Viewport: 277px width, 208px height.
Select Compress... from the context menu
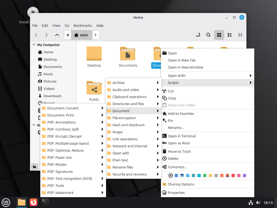tap(177, 167)
